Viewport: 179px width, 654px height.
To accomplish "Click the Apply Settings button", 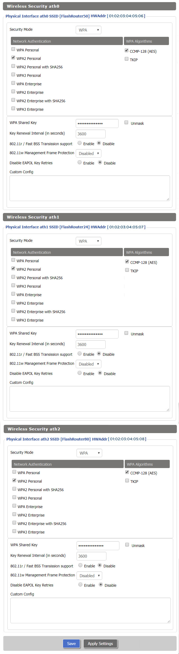I will [100, 644].
